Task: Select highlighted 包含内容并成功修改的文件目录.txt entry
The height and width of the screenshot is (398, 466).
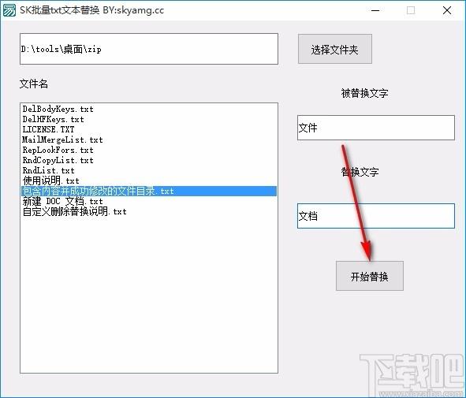Action: tap(149, 191)
